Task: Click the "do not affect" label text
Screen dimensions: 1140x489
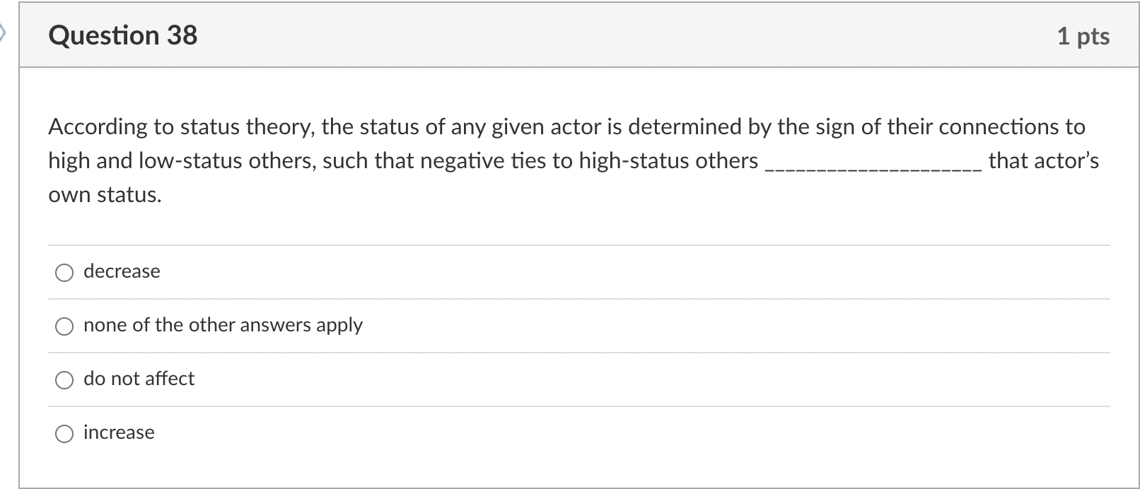Action: [x=139, y=379]
